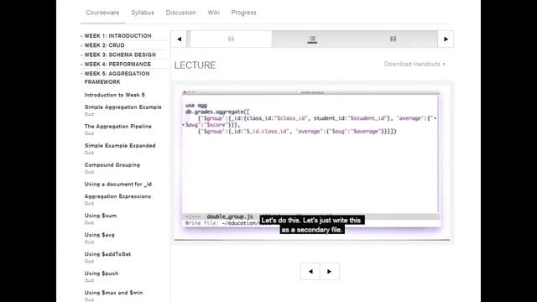The height and width of the screenshot is (302, 537).
Task: Click the LECTURE heading
Action: (195, 65)
